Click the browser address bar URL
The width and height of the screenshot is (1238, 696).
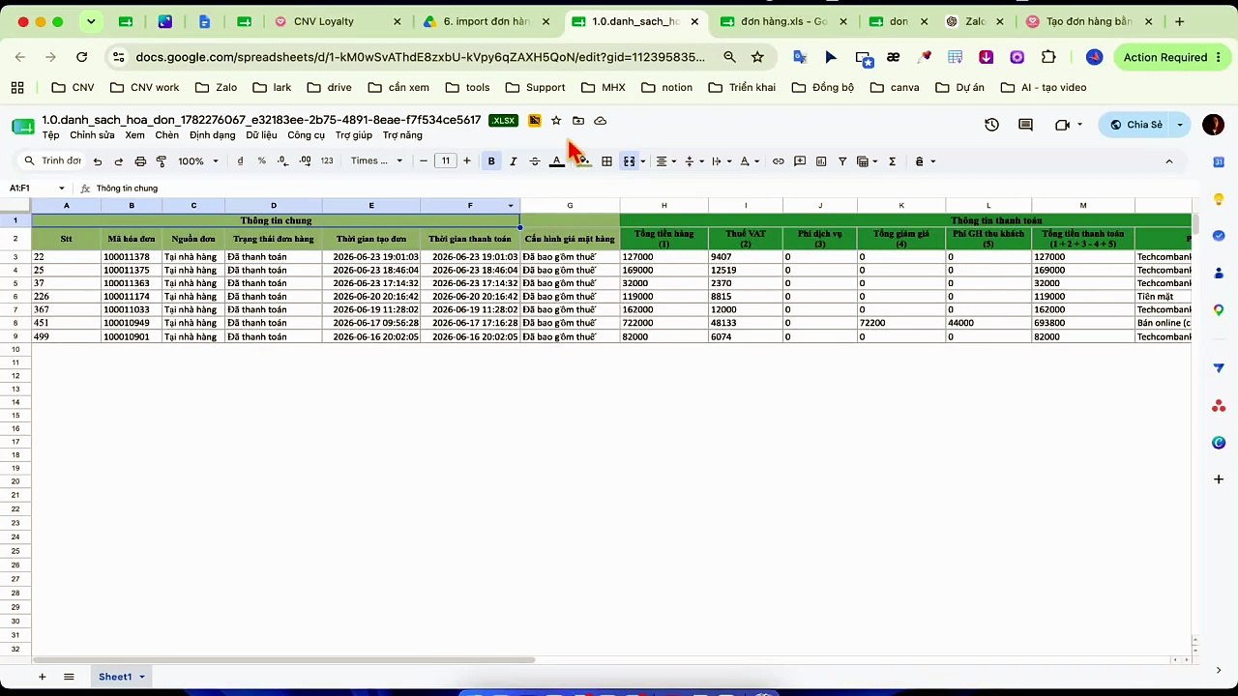tap(421, 57)
